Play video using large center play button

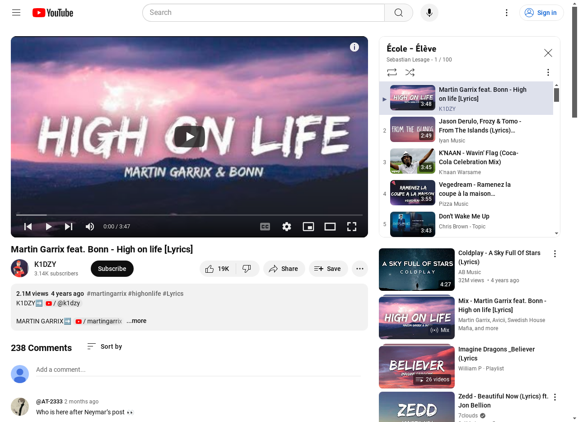coord(190,137)
